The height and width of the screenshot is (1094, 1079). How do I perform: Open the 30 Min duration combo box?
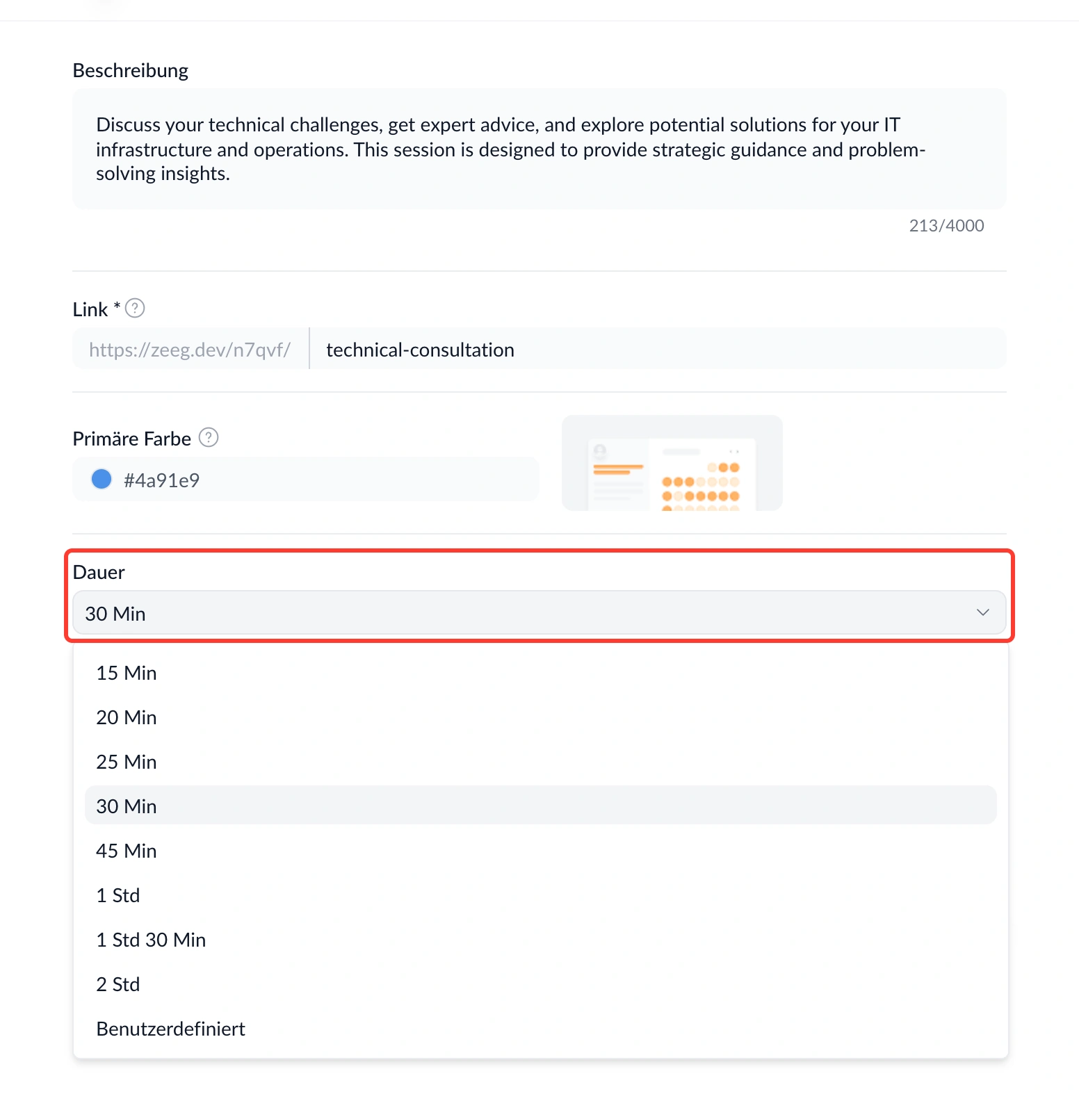click(539, 613)
